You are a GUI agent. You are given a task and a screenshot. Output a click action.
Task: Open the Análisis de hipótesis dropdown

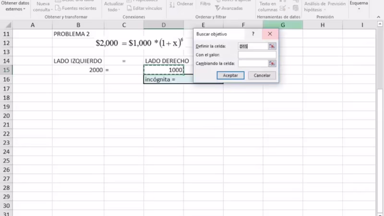[x=315, y=7]
